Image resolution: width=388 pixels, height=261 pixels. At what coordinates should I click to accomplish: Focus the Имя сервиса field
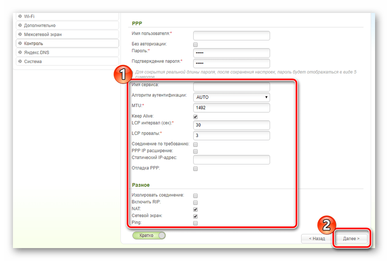pos(231,87)
